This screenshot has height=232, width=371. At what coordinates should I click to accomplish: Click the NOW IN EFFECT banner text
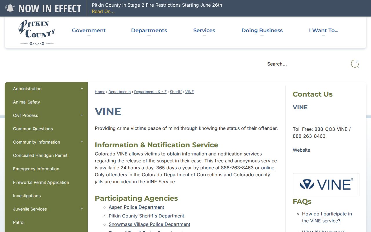[50, 8]
